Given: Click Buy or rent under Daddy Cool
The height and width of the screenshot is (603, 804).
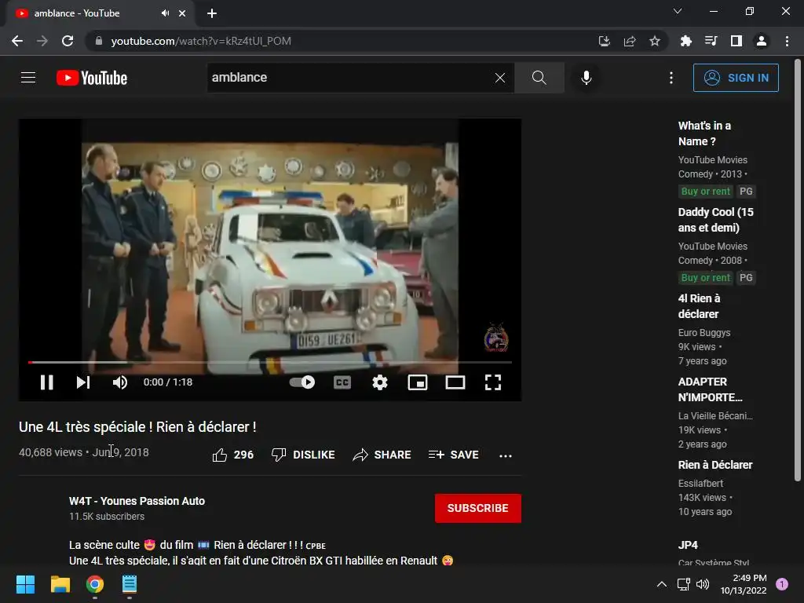Looking at the screenshot, I should [705, 278].
